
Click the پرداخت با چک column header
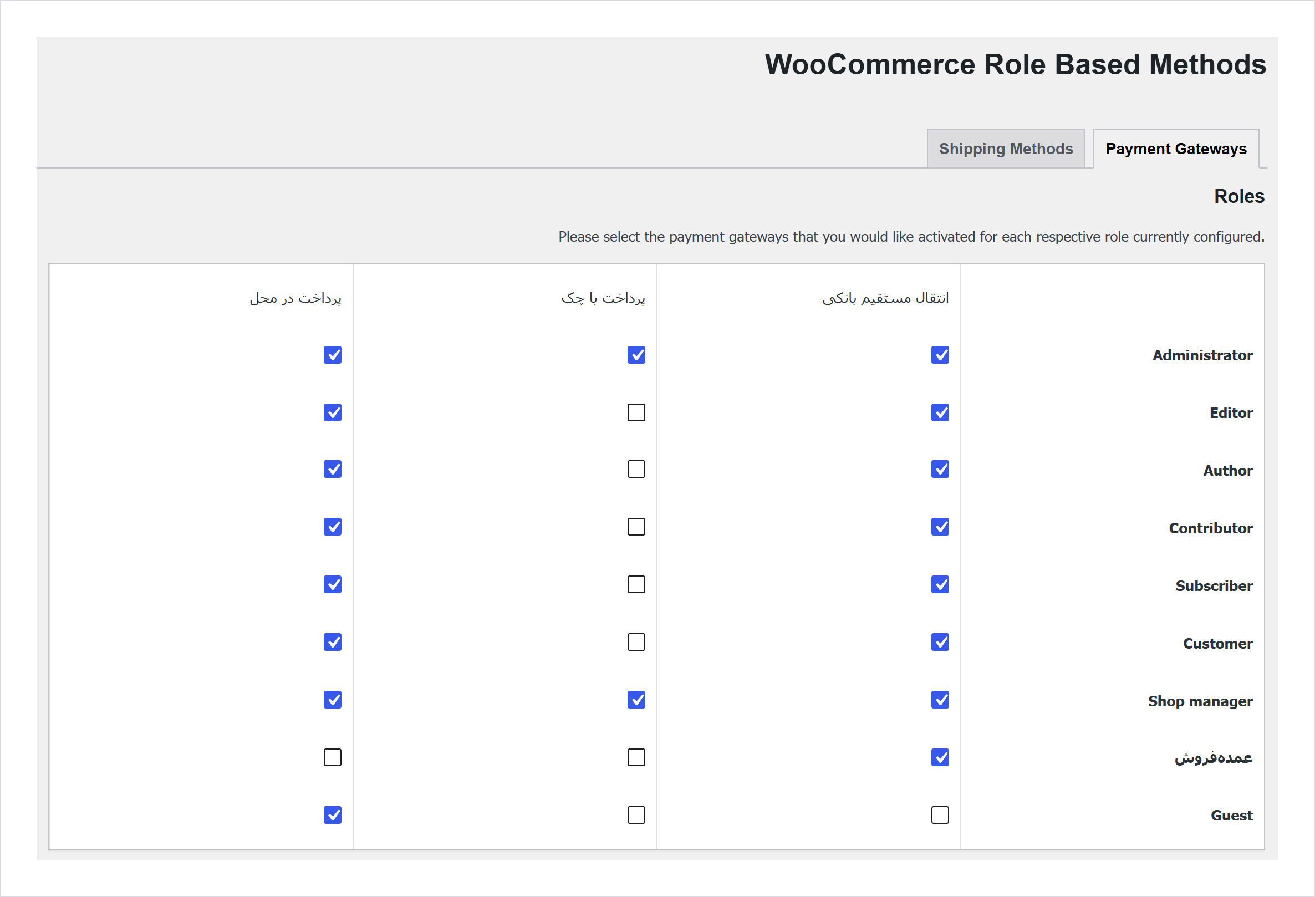click(x=603, y=298)
